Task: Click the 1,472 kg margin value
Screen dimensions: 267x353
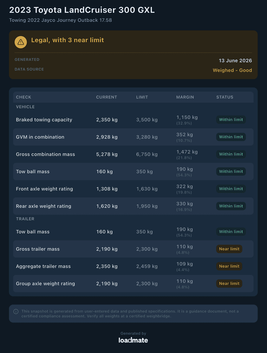Action: [187, 152]
